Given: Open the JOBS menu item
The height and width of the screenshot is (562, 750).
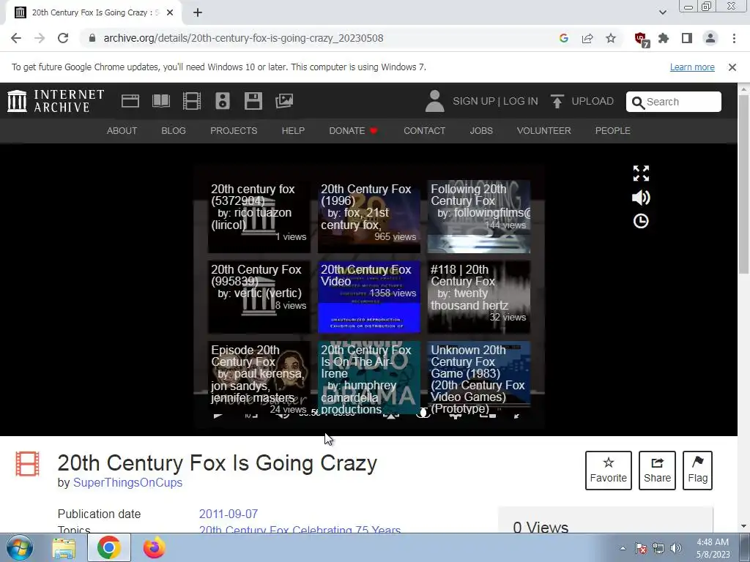Looking at the screenshot, I should [x=481, y=130].
